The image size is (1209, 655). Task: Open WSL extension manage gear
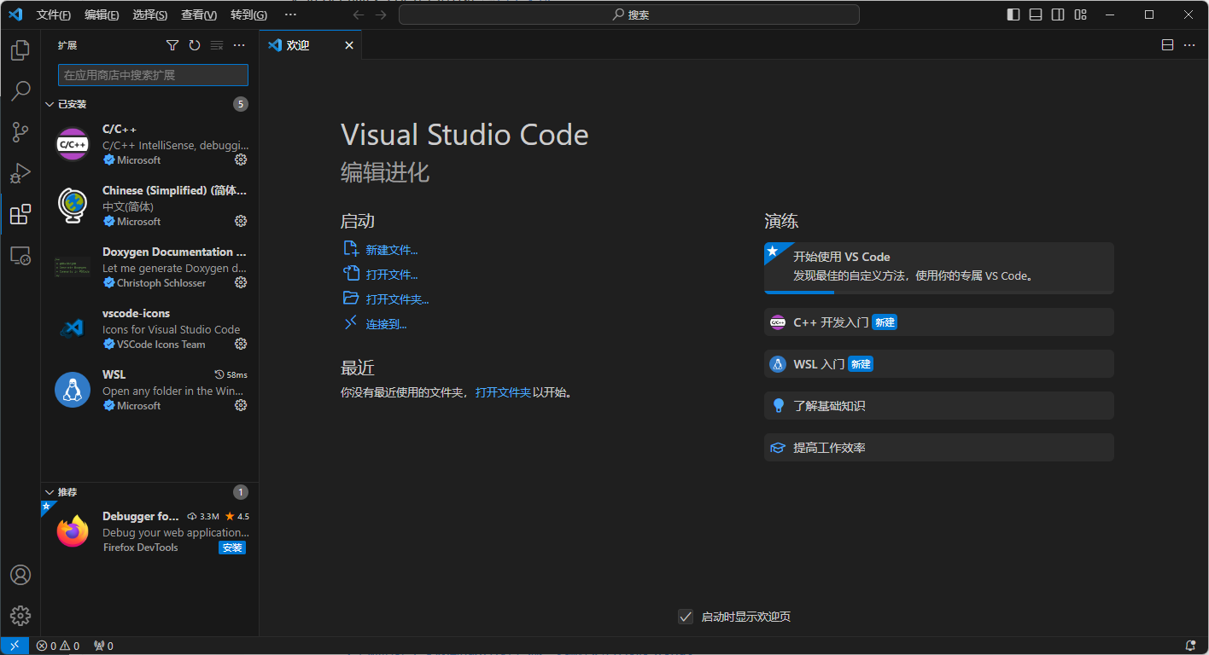[x=241, y=405]
